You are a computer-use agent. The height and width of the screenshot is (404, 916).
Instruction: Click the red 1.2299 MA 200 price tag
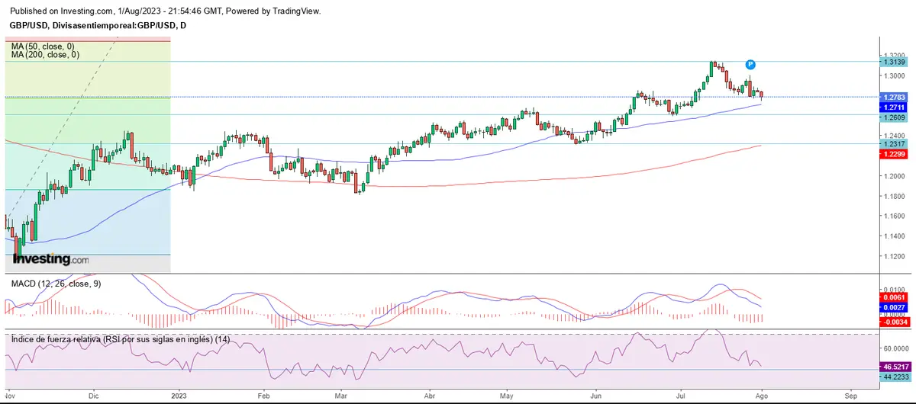point(894,154)
